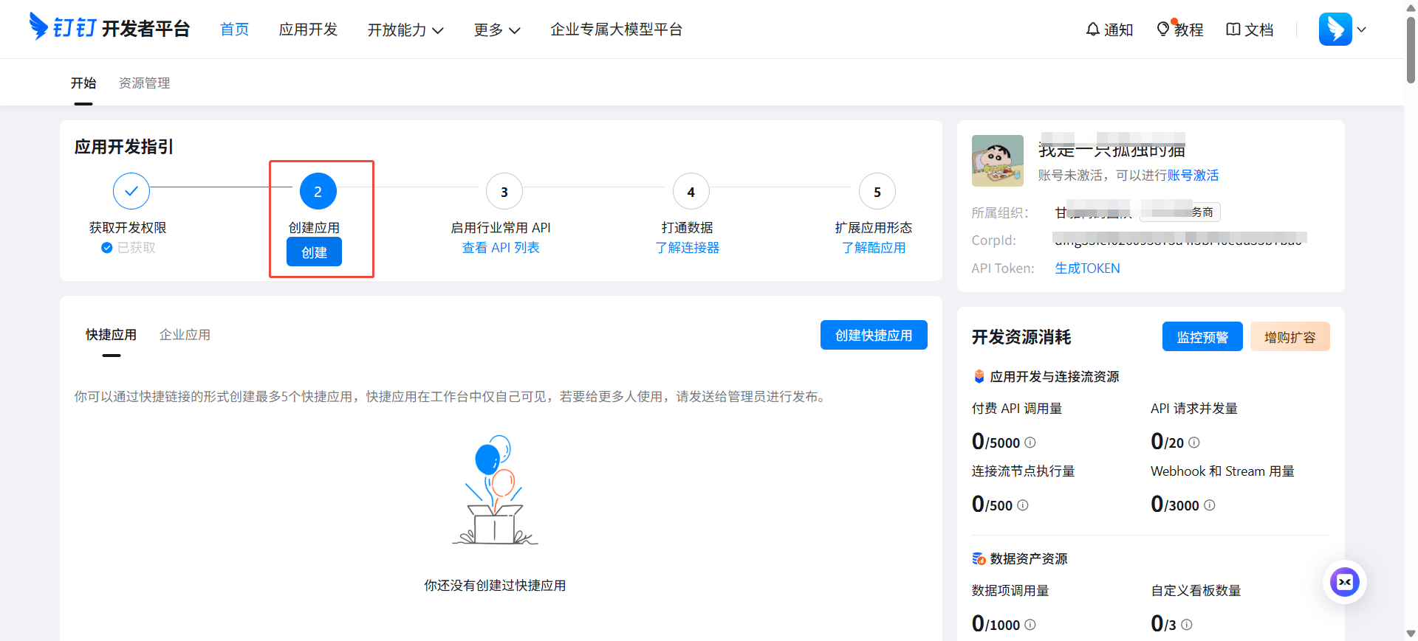The image size is (1418, 641).
Task: Click the 启用行业常用 API step label
Action: coord(501,228)
